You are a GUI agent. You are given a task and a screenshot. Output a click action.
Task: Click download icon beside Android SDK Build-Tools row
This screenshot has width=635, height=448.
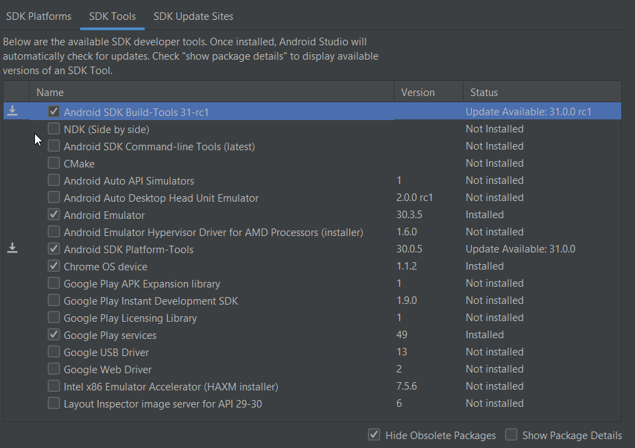[x=12, y=111]
